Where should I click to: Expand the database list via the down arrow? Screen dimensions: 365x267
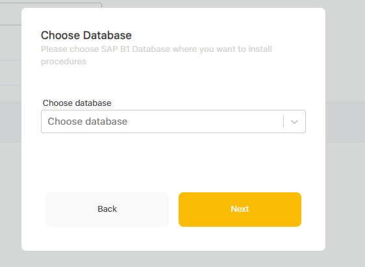294,121
